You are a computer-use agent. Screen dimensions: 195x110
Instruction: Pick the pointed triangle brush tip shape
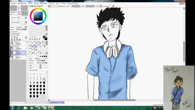click(x=41, y=56)
